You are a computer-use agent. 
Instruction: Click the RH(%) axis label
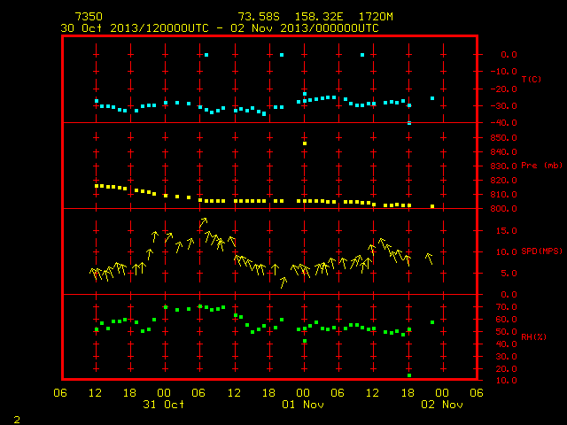533,336
